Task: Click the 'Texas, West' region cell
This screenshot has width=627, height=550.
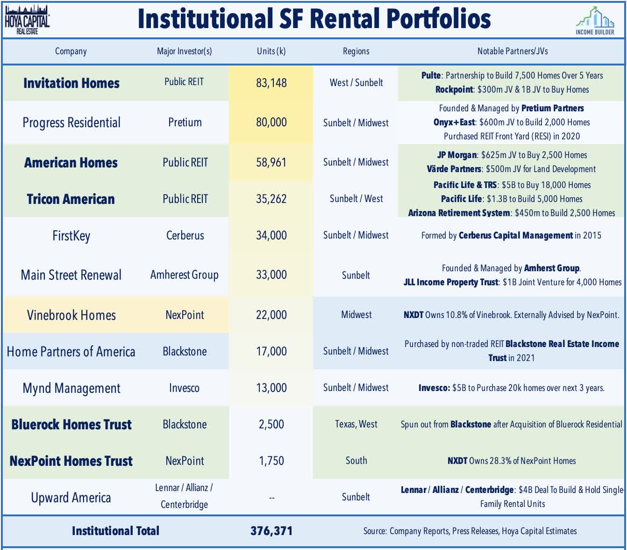Action: [x=356, y=424]
